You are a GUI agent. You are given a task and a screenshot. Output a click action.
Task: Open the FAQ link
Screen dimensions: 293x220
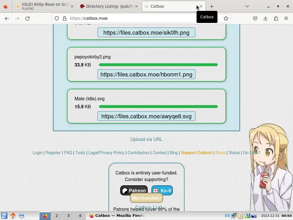(68, 153)
